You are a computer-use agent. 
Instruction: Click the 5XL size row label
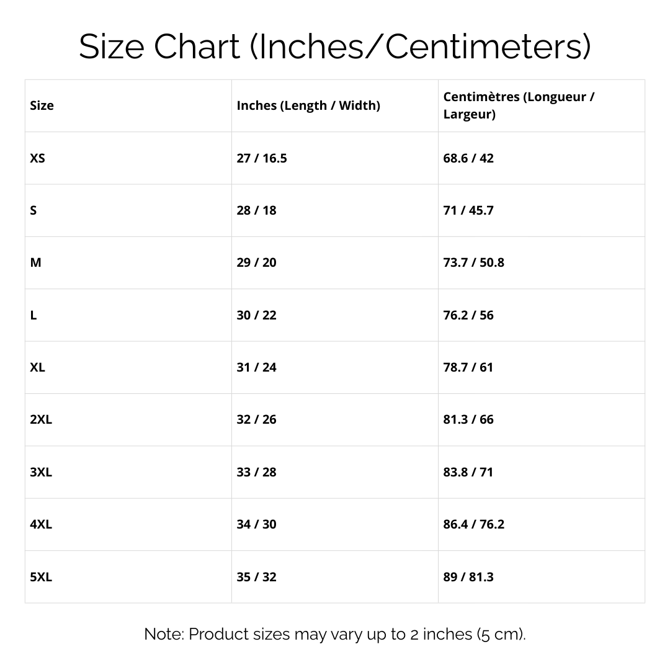(41, 577)
